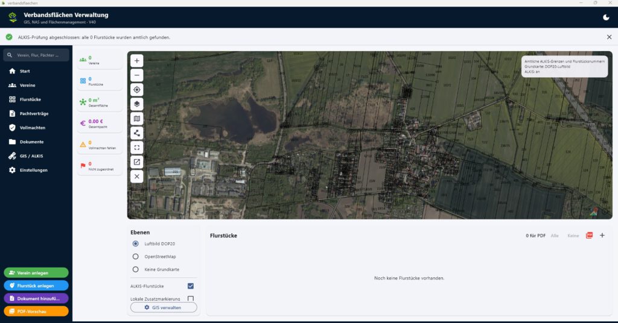The width and height of the screenshot is (618, 323).
Task: Open the Vollmachten fehlen warning card
Action: pyautogui.click(x=100, y=145)
